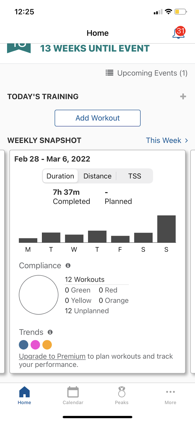Open the More menu dots

pos(170,392)
